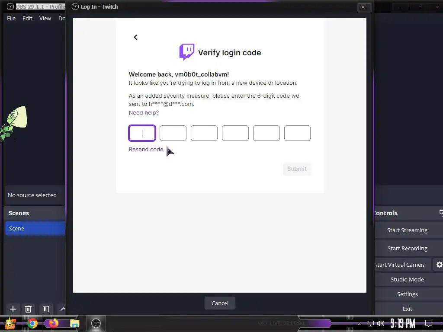443x332 pixels.
Task: Open the File menu in OBS
Action: point(11,18)
